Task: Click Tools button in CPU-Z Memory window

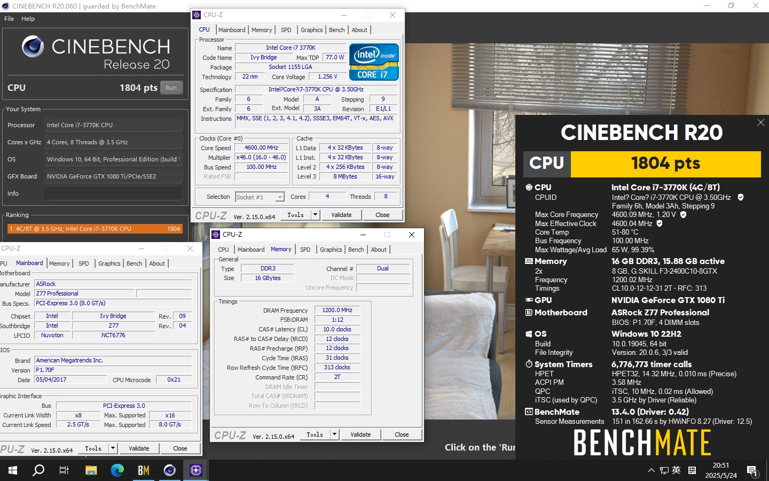Action: coord(315,435)
